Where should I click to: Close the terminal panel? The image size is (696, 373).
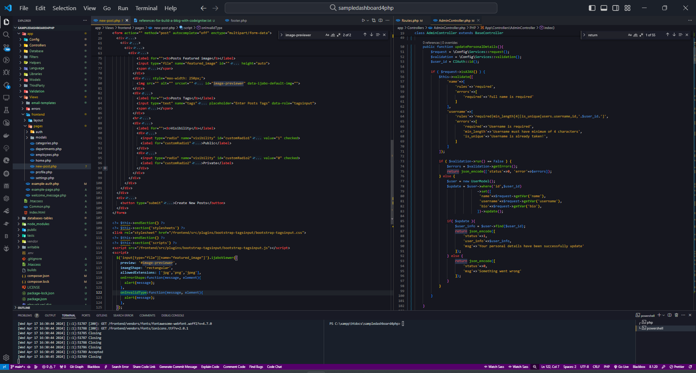690,315
